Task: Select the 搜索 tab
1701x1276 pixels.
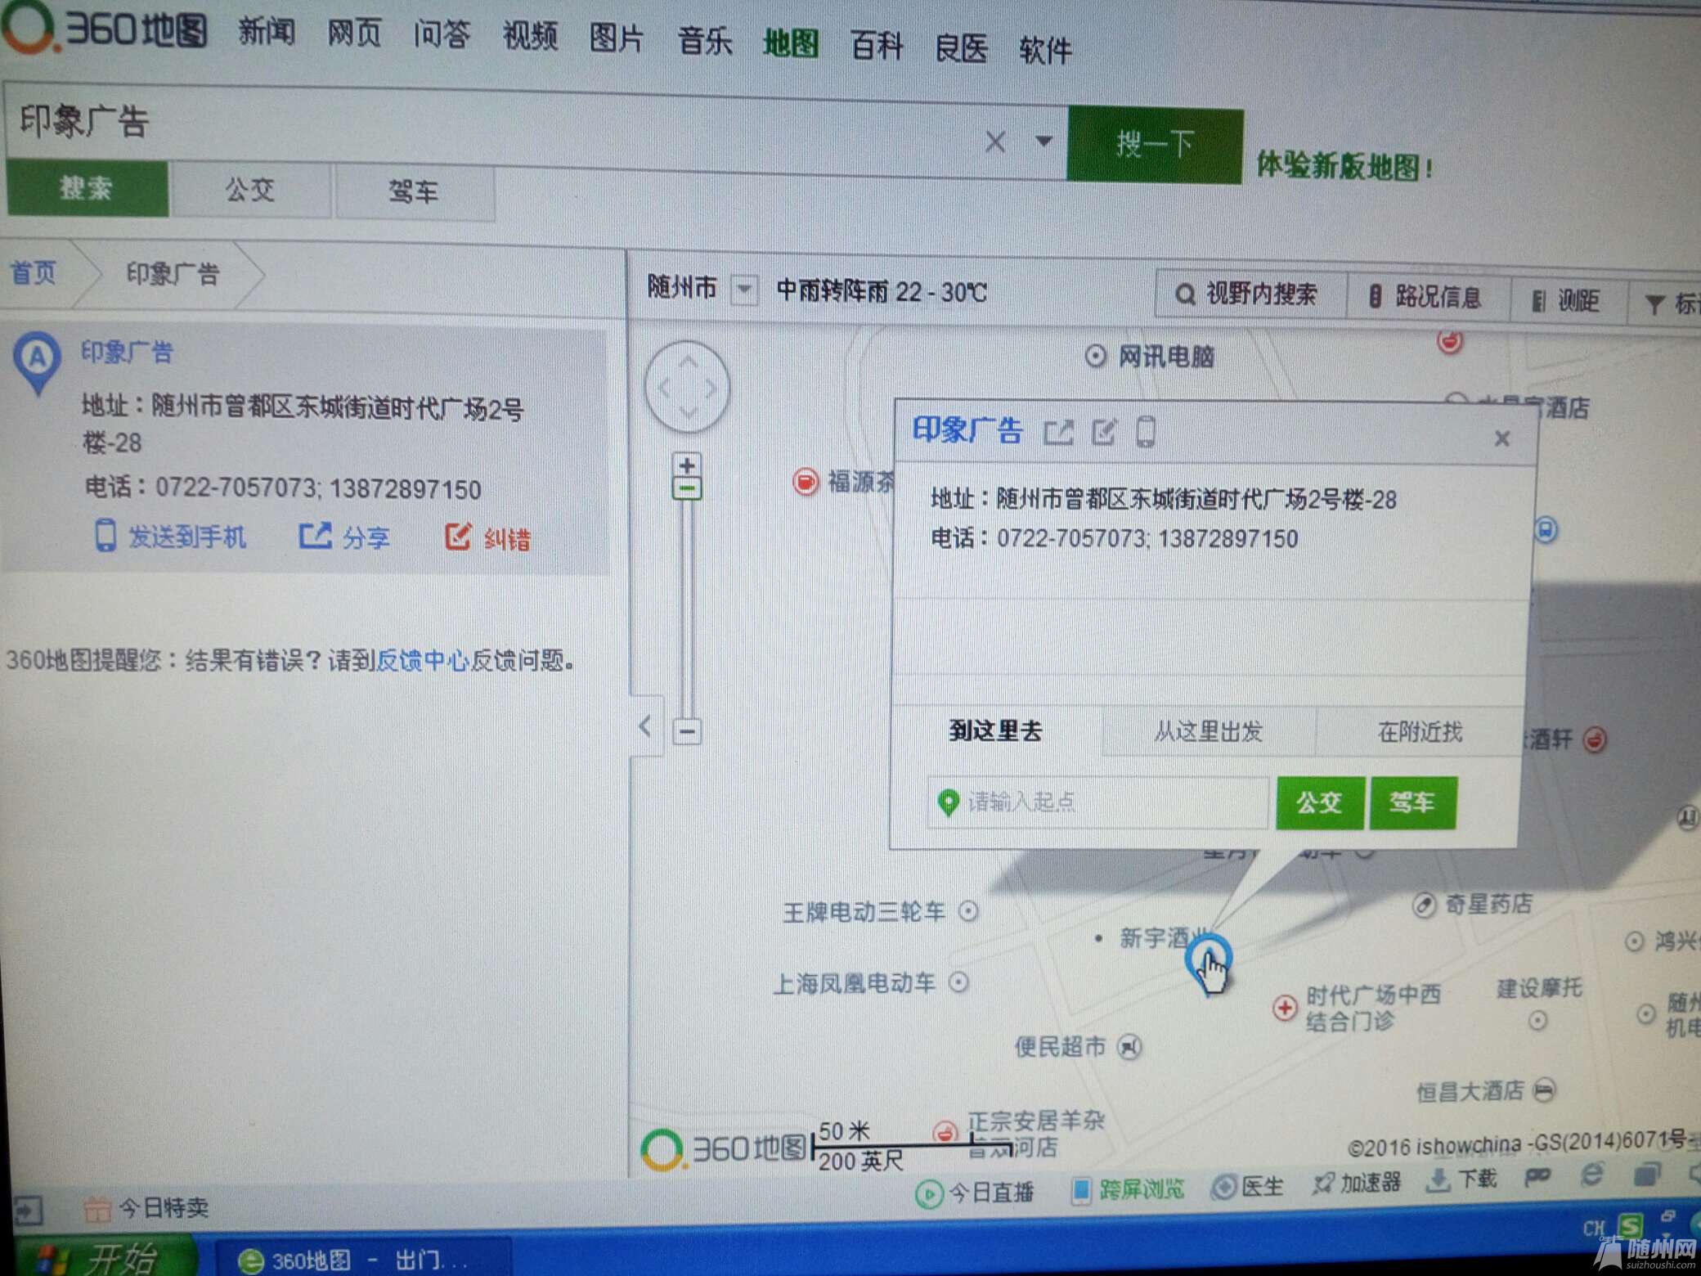Action: tap(87, 188)
